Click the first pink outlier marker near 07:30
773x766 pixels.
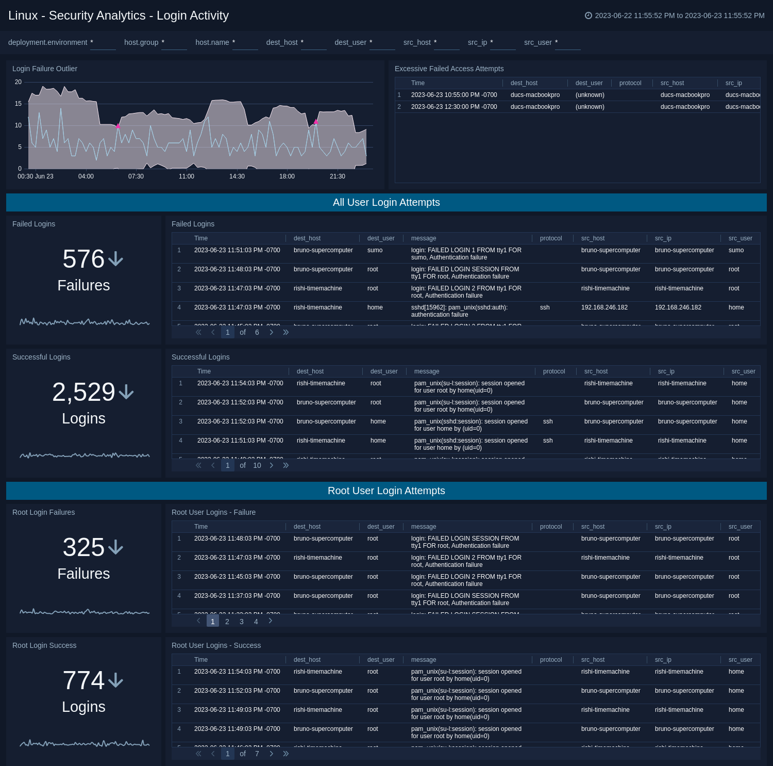[118, 126]
